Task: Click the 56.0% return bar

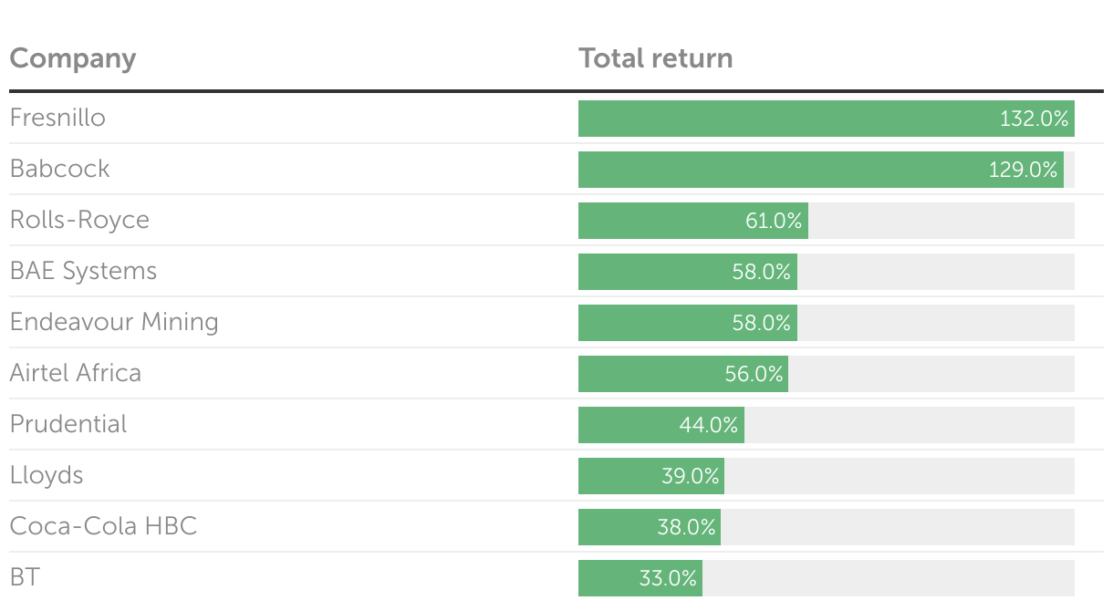Action: tap(682, 374)
